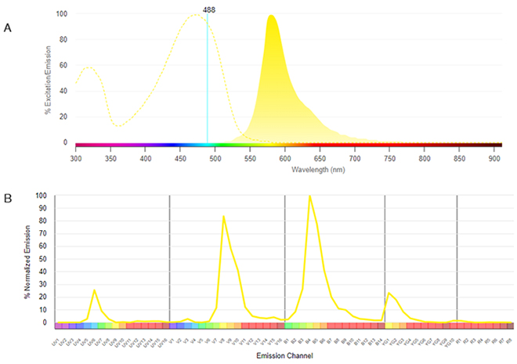
Task: Click the emission peak in the UV laser section
Action: pos(94,290)
